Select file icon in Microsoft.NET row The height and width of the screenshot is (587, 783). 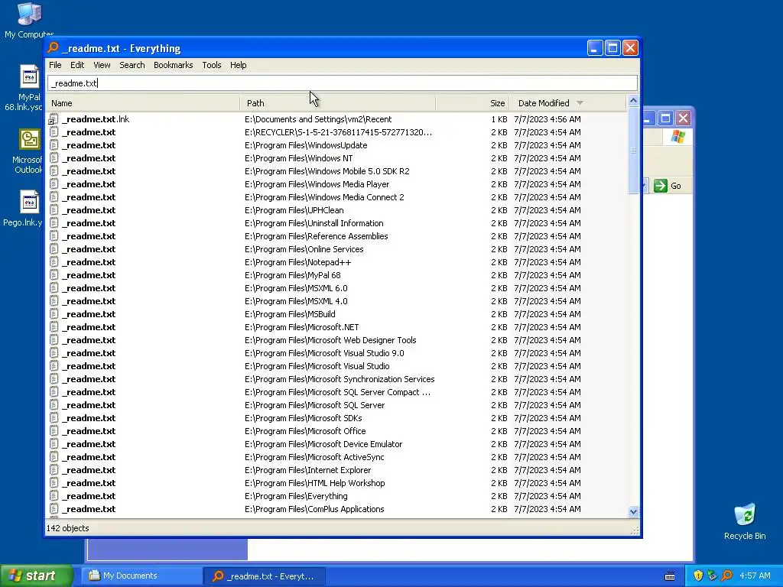pyautogui.click(x=54, y=327)
